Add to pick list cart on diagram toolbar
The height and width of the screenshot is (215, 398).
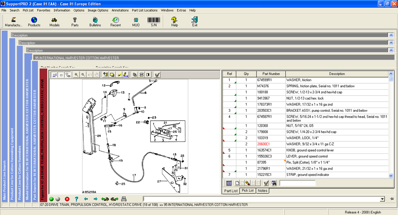(x=157, y=75)
